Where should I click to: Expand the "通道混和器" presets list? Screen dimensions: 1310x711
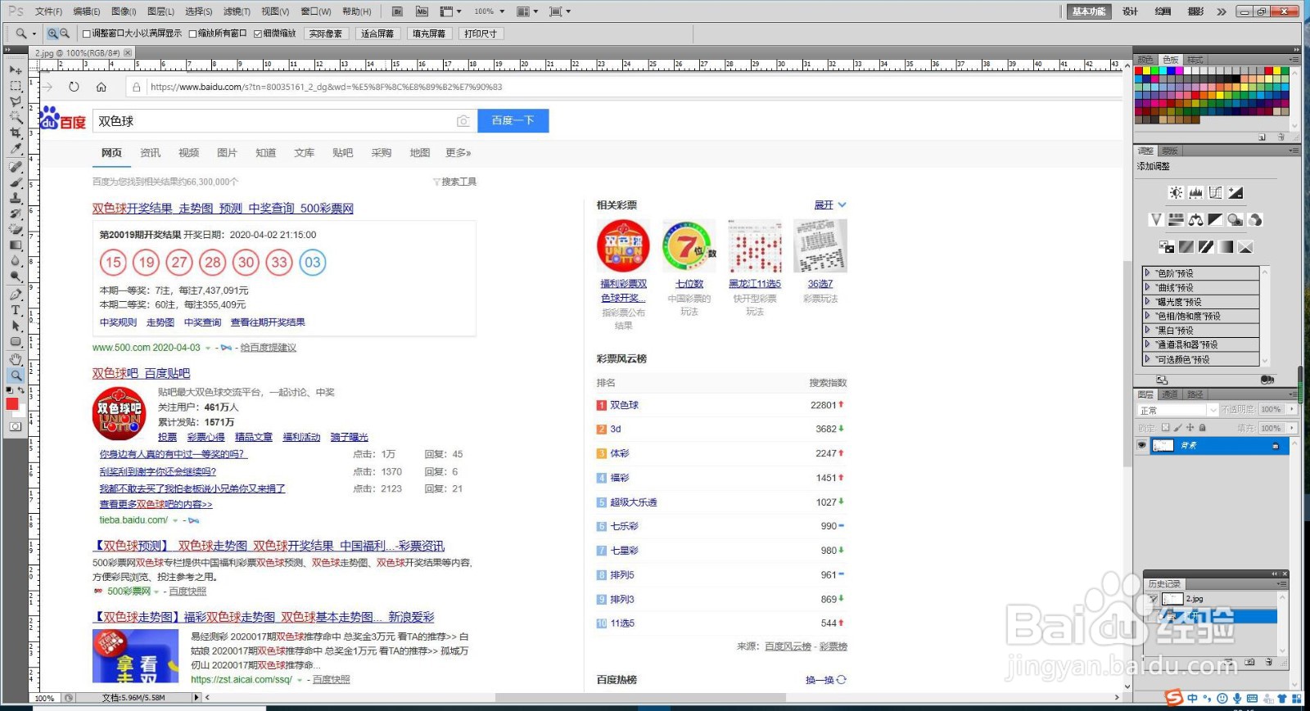(x=1148, y=344)
